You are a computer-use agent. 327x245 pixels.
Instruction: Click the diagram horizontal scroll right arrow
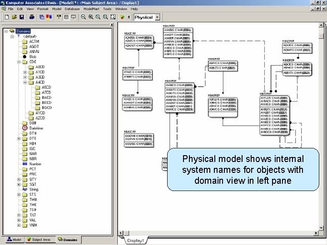pyautogui.click(x=316, y=233)
